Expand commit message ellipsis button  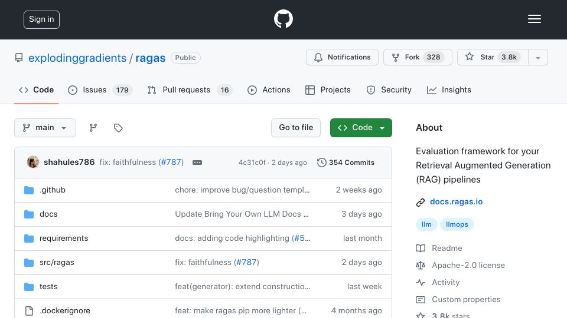[x=197, y=163]
